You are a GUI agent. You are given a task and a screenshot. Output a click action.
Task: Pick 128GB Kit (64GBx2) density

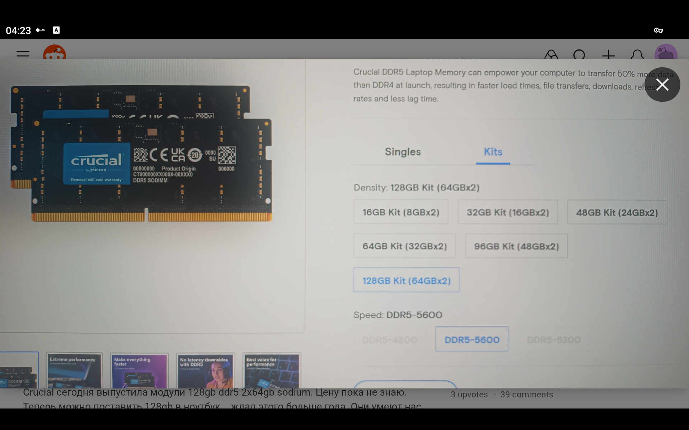(406, 280)
